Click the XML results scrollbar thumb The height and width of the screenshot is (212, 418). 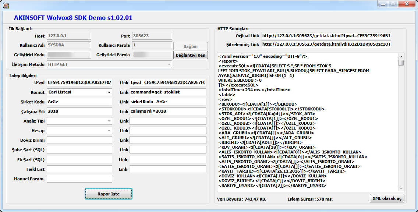(x=401, y=63)
